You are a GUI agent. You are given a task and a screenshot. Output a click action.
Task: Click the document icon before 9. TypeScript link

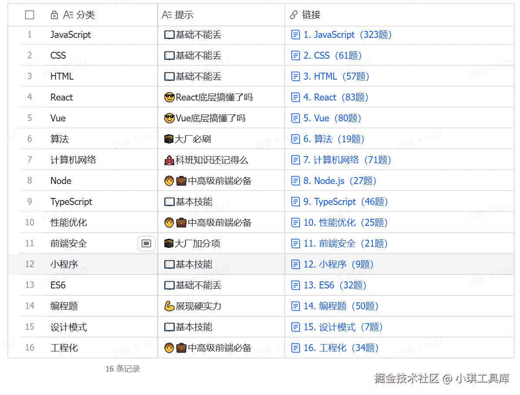click(x=295, y=202)
